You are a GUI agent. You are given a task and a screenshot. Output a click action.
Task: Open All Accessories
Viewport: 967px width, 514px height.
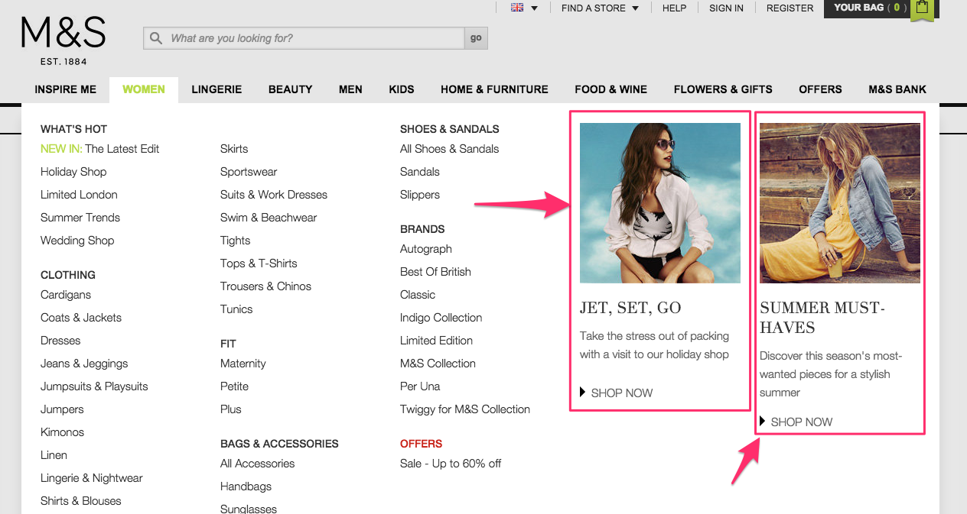(257, 464)
